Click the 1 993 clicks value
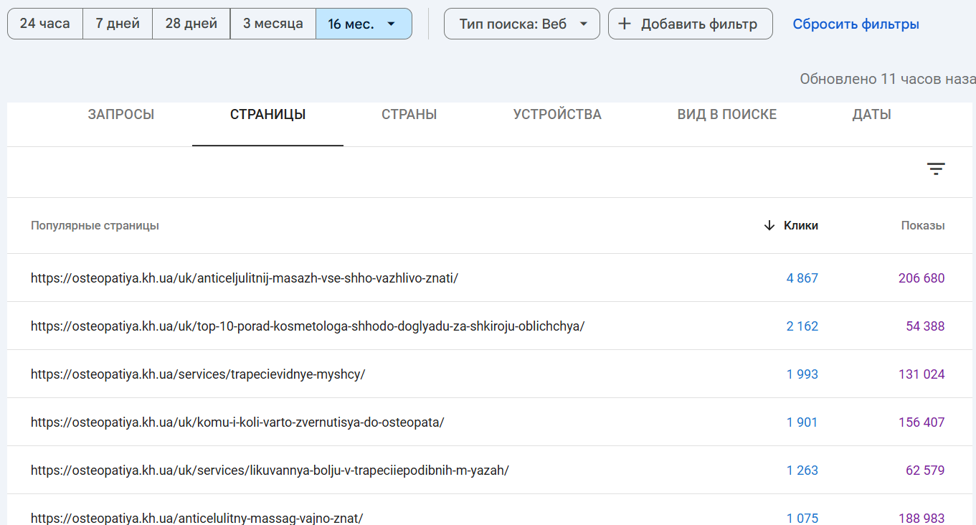The width and height of the screenshot is (976, 525). (x=802, y=374)
